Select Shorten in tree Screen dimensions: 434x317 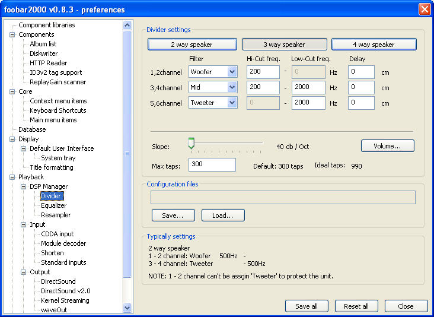52,253
